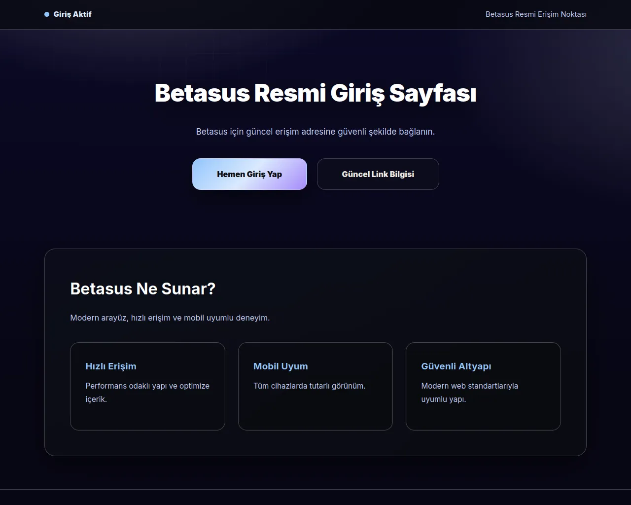Image resolution: width=631 pixels, height=505 pixels.
Task: Click 'Betasus Resmi Erişim Noktası' header text
Action: (x=536, y=14)
